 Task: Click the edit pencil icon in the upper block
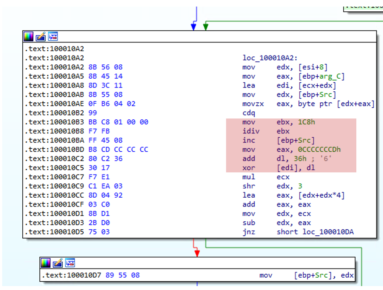click(41, 36)
